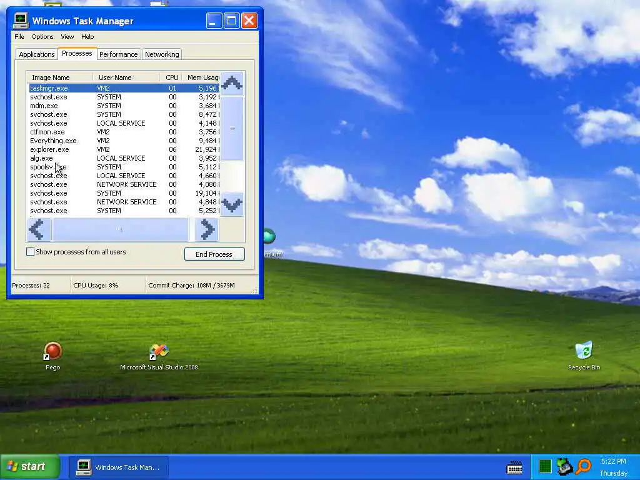Click the horizontal scrollbar left arrow
640x480 pixels.
click(39, 229)
